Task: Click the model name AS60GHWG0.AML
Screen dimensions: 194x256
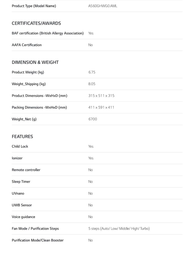Action: coord(103,6)
